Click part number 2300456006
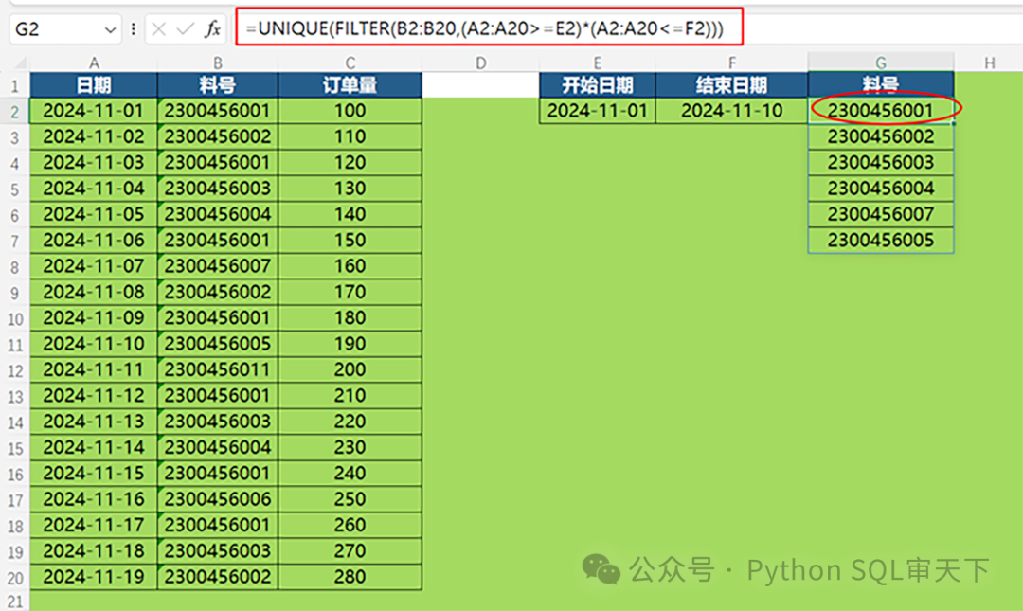1023x611 pixels. coord(218,499)
